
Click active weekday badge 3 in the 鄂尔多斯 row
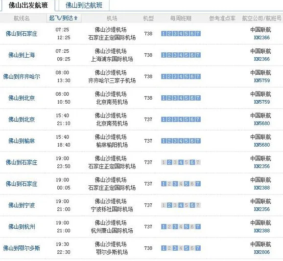[x=175, y=248]
